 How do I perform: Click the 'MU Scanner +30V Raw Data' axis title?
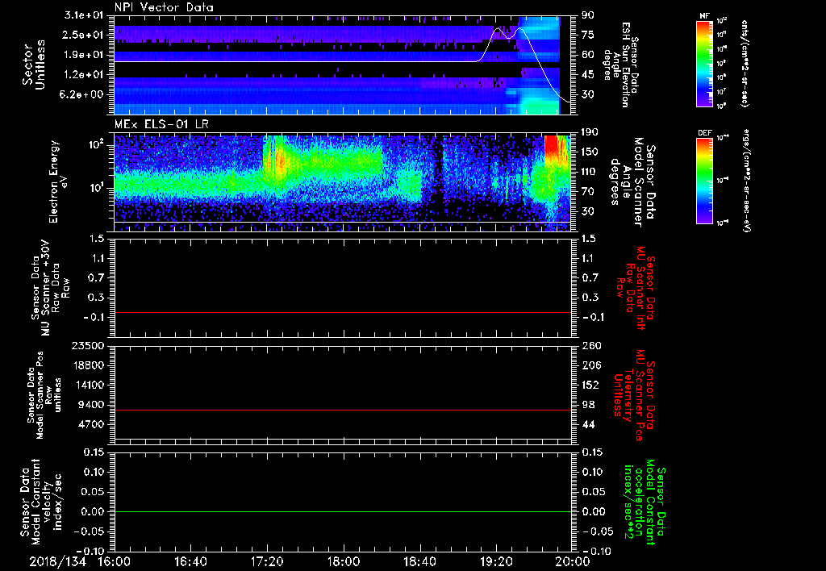click(49, 288)
